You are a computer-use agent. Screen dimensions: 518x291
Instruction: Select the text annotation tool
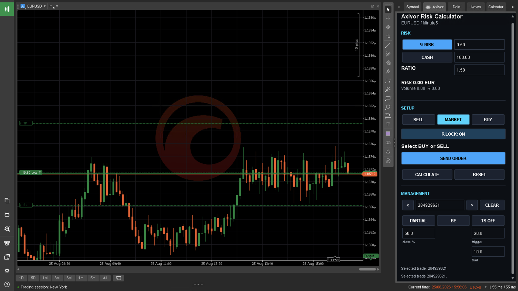pos(388,125)
